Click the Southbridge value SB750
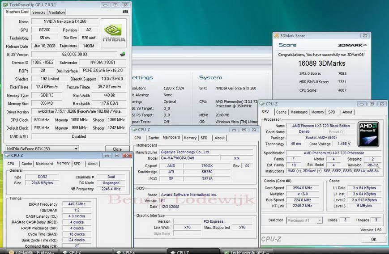This screenshot has width=389, height=254. (207, 172)
